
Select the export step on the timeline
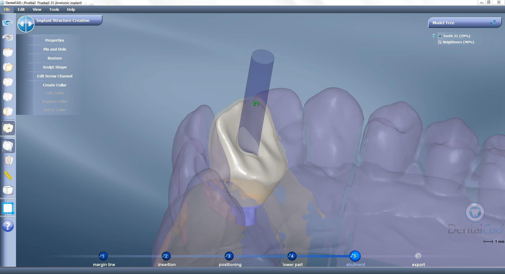(x=418, y=256)
